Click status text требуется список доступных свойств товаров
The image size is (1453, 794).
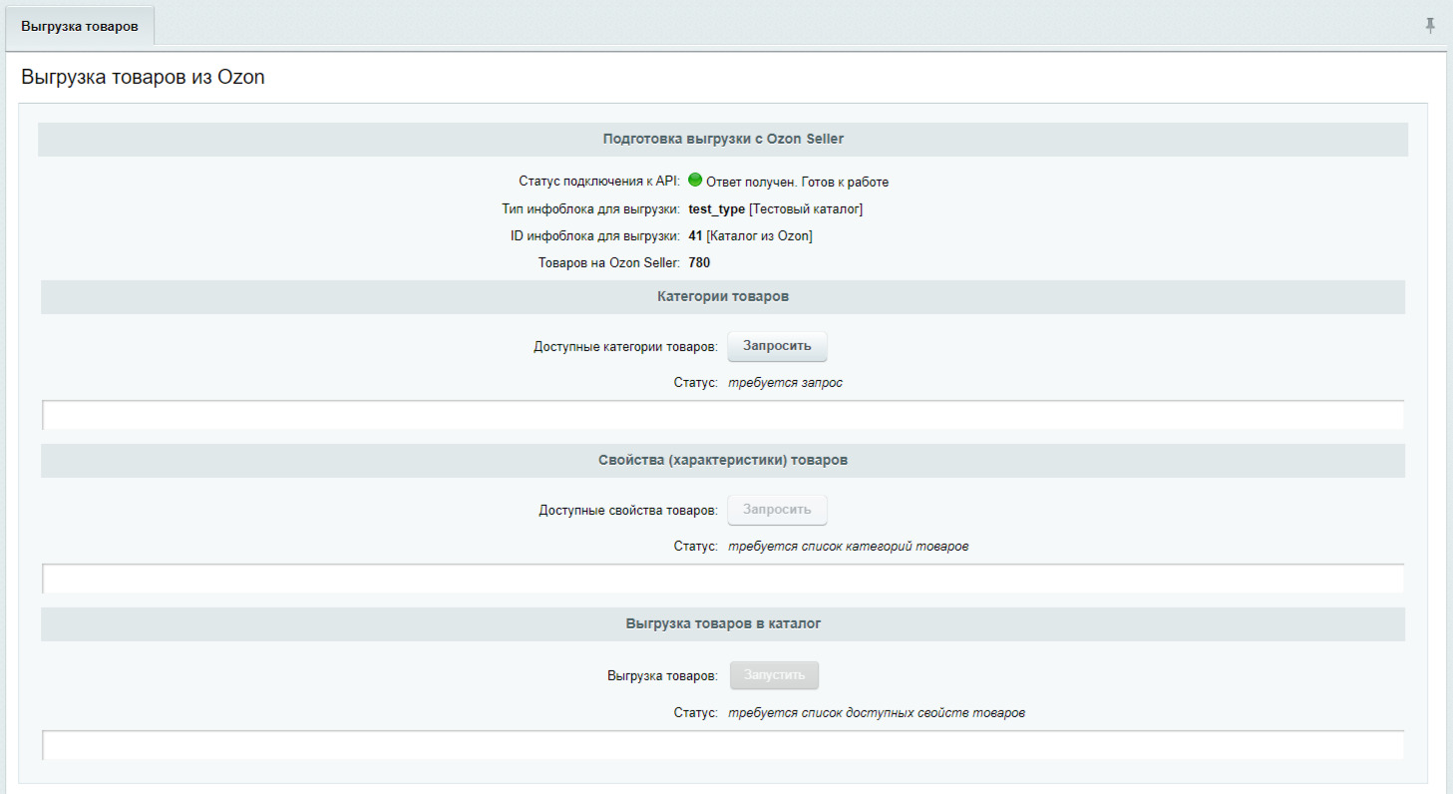click(x=877, y=713)
